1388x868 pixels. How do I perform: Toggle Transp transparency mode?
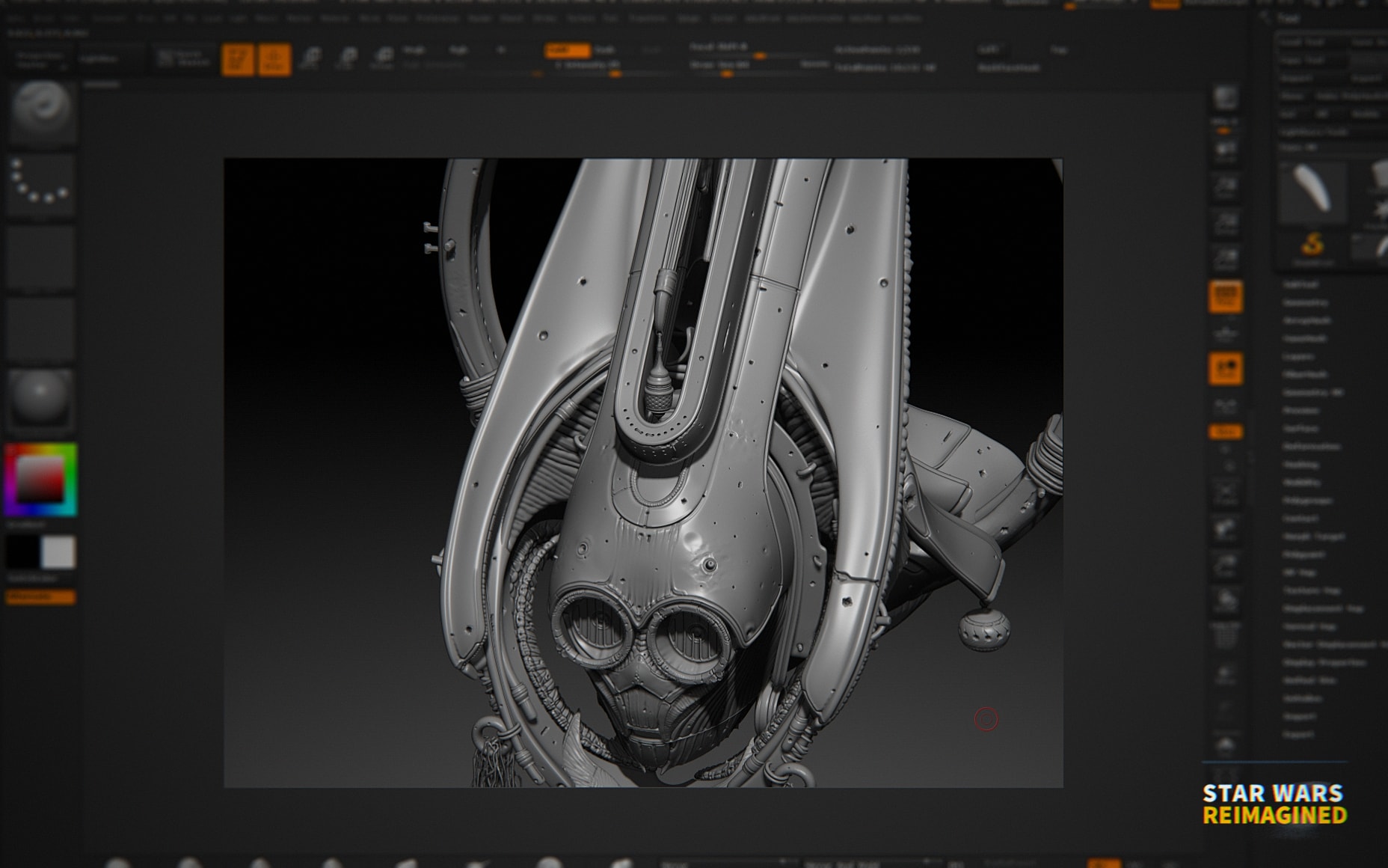click(1225, 673)
